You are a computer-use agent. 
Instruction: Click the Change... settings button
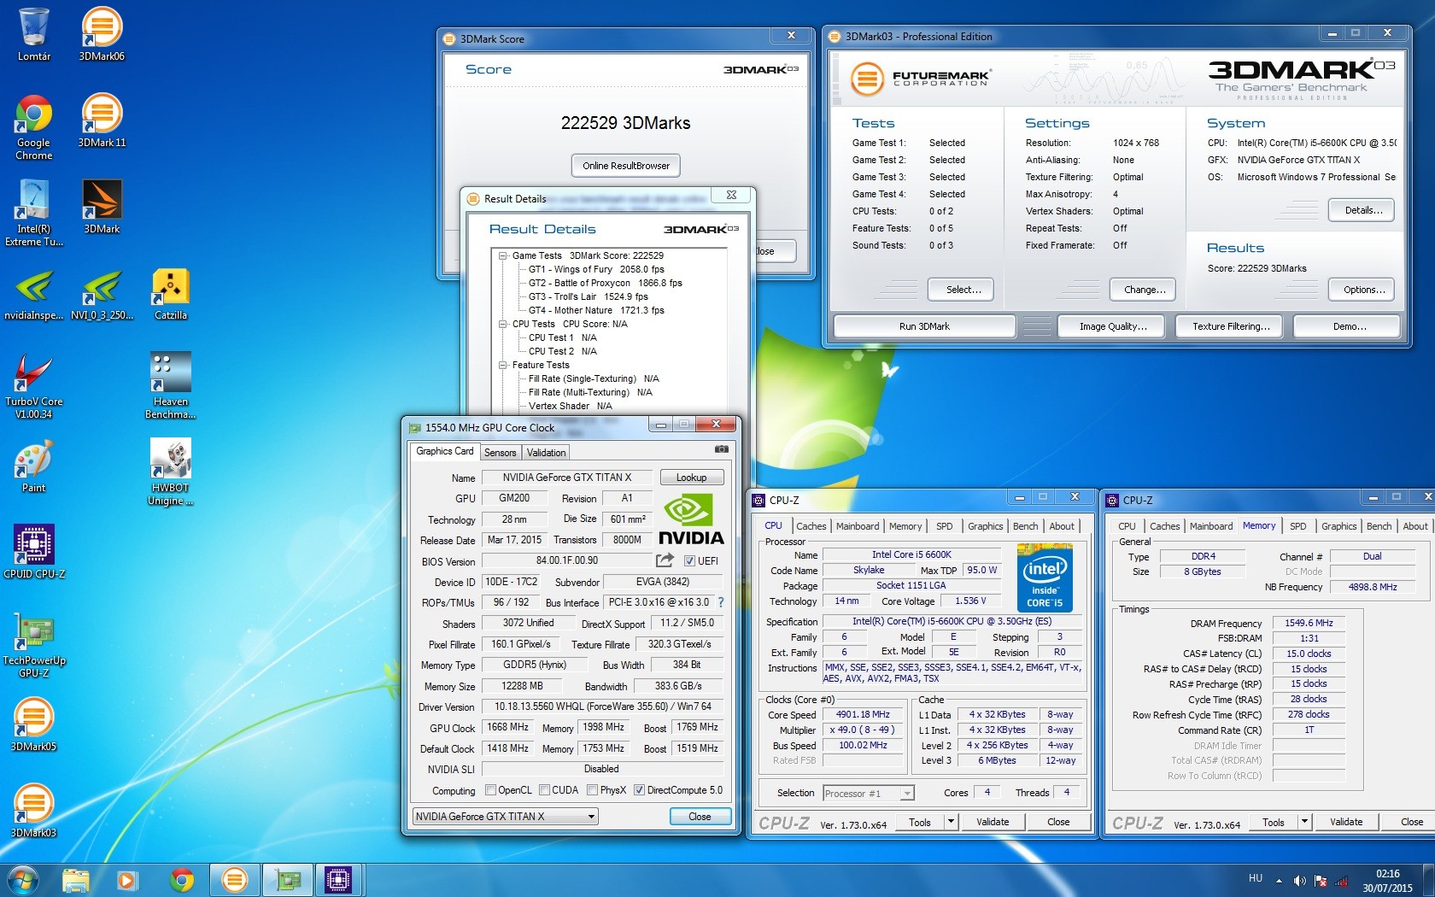tap(1145, 290)
